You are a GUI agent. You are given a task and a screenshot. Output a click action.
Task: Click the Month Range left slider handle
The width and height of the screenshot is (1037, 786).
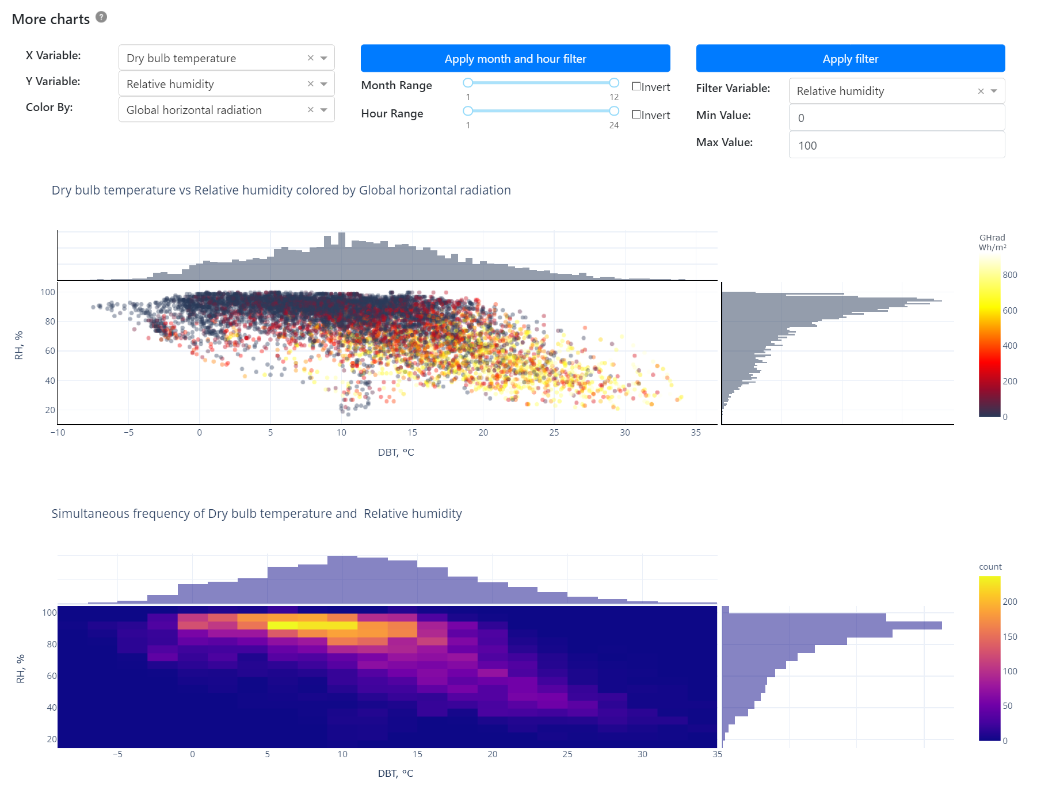click(x=468, y=83)
